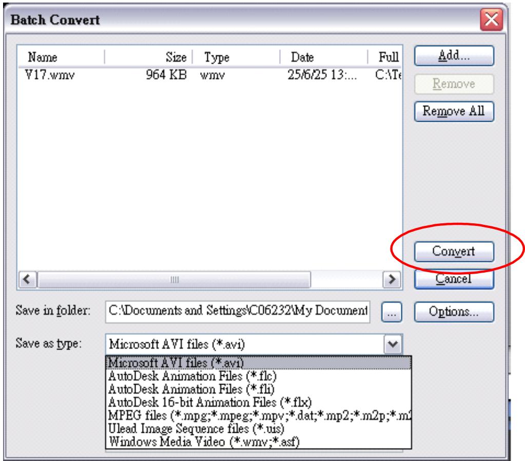
Task: Select Microsoft AVI files (*.avi) from list
Action: [x=259, y=363]
